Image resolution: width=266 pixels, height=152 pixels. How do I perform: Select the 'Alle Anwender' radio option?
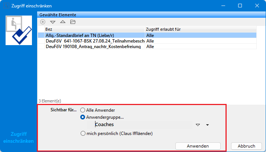pos(83,110)
